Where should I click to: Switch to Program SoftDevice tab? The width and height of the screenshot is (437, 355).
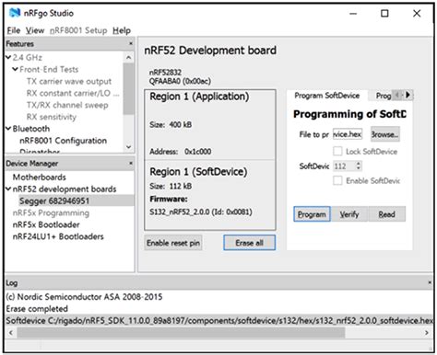point(327,96)
